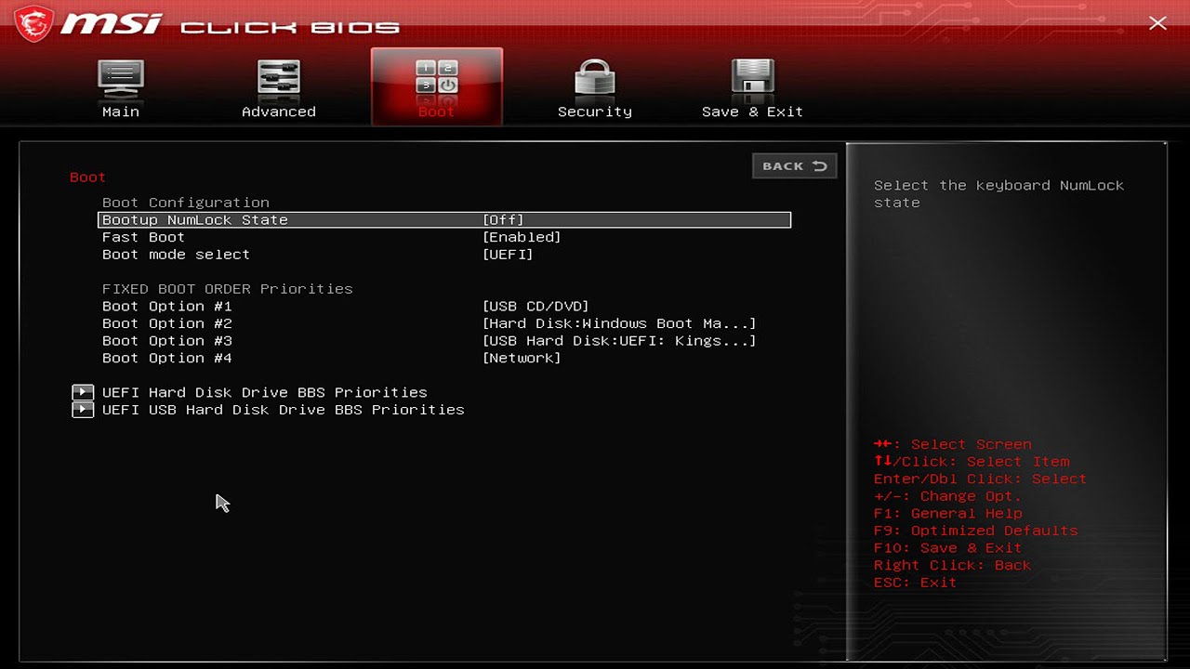Click the F10: Save & Exit hint
The image size is (1190, 669).
pos(948,548)
